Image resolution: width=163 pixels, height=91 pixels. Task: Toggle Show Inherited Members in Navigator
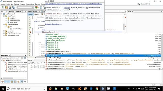tap(3, 81)
